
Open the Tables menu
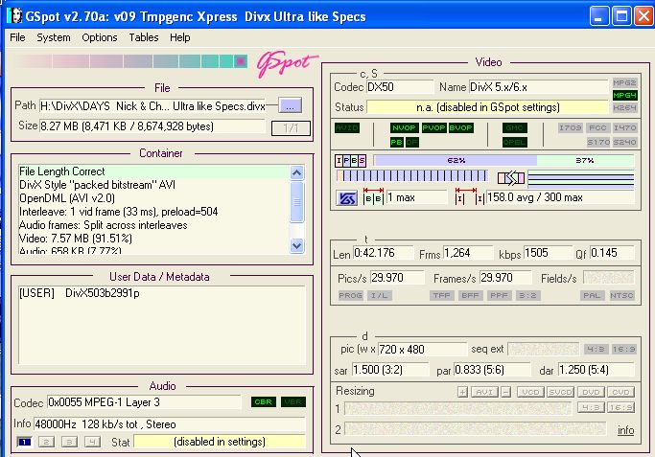[x=144, y=37]
